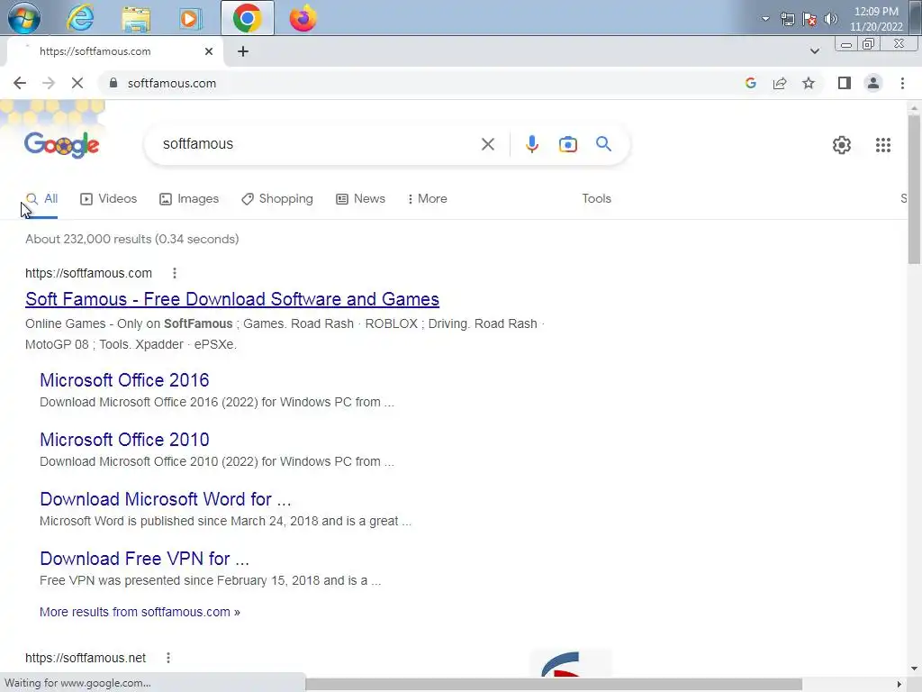Screen dimensions: 922x692
Task: Click More results from softfamous.com
Action: [140, 612]
